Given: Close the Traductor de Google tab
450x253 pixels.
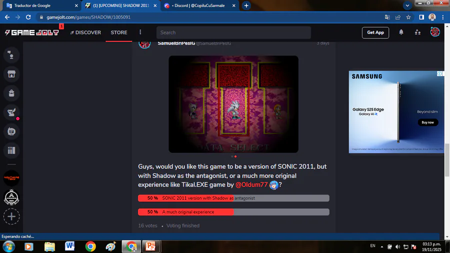Looking at the screenshot, I should 76,5.
